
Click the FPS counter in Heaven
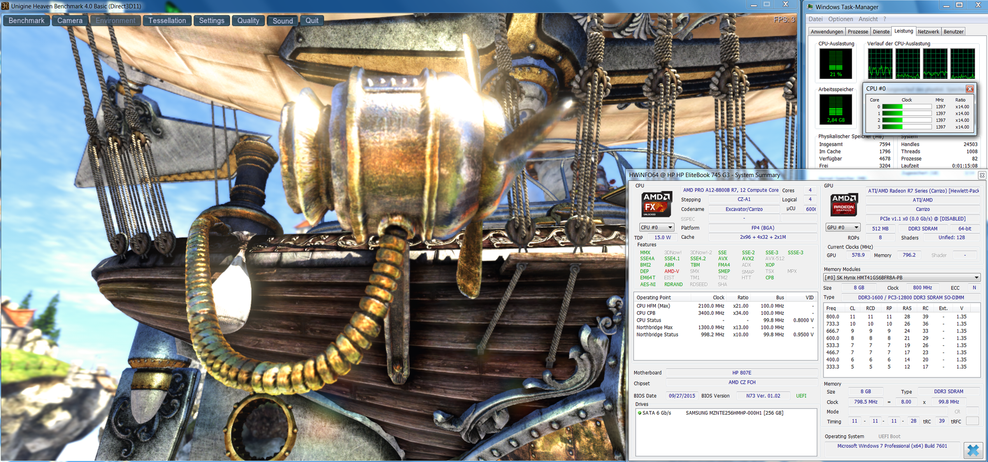pos(784,20)
